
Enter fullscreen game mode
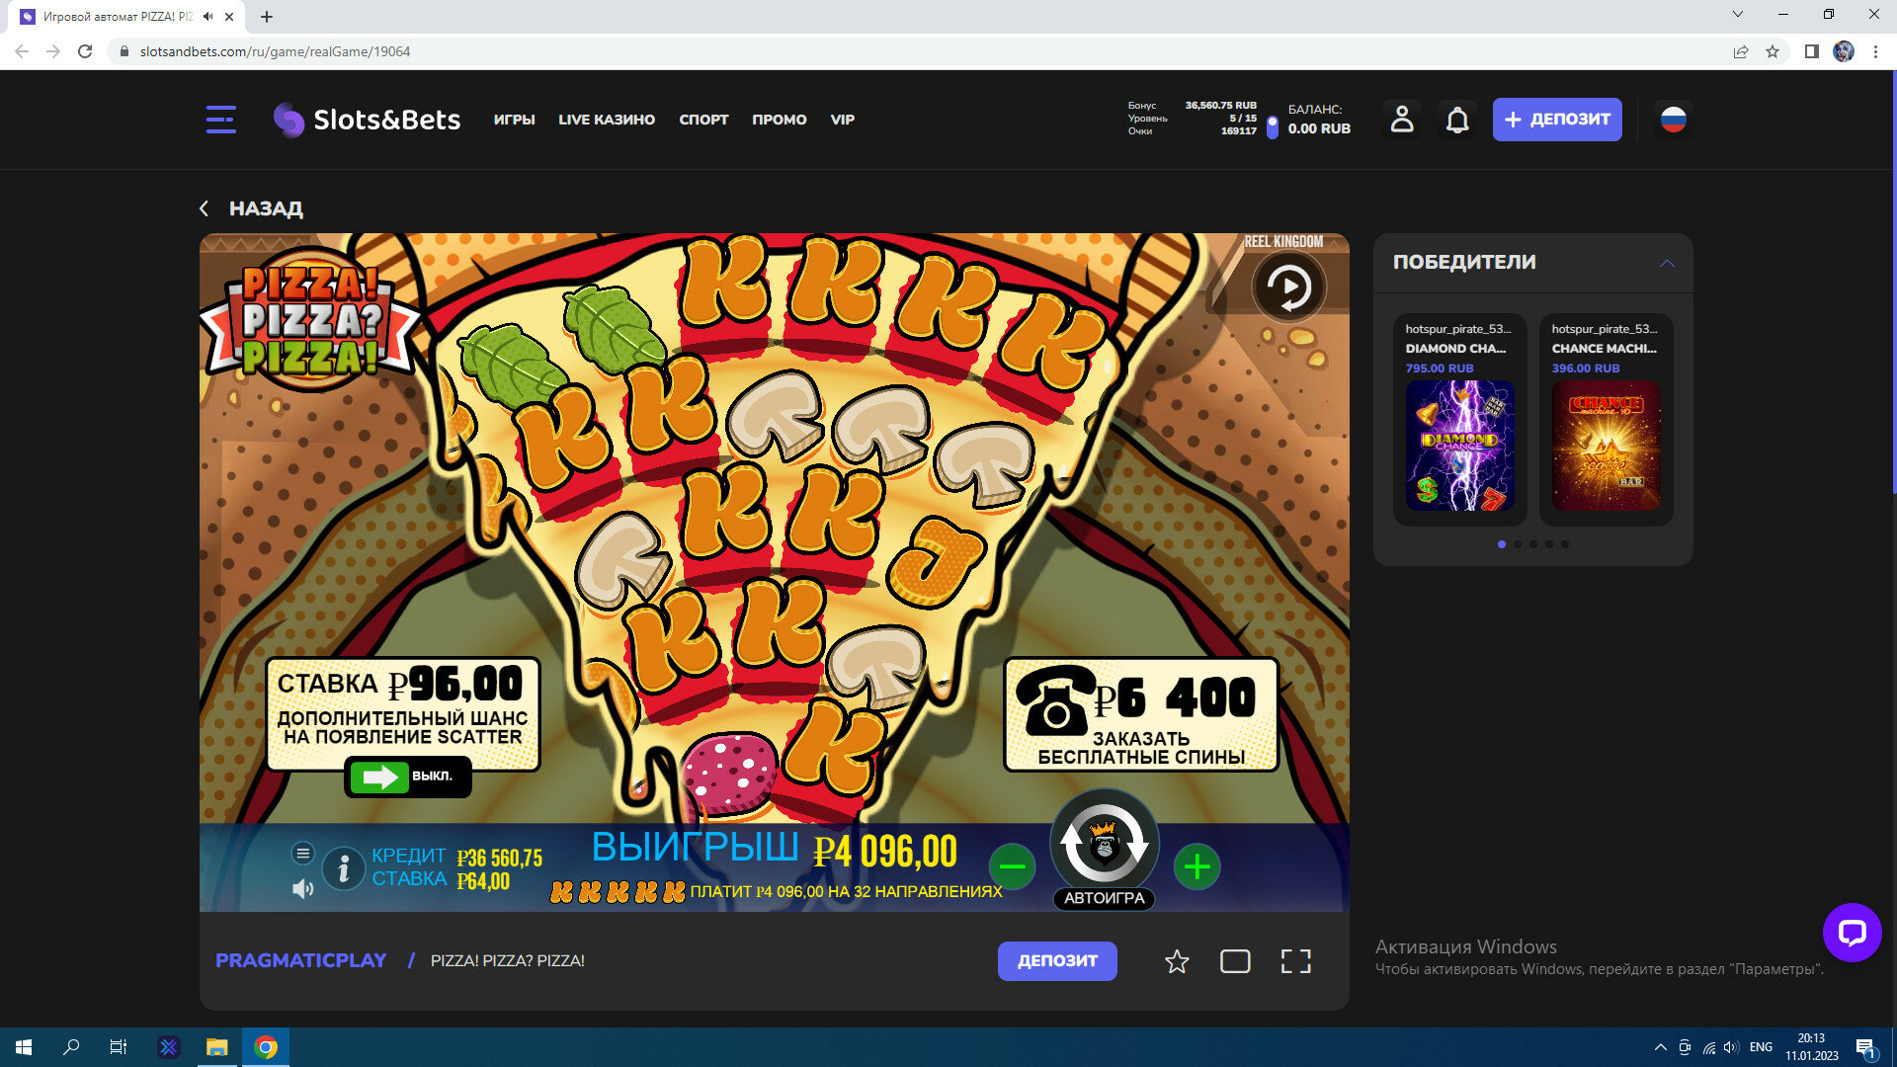tap(1295, 961)
